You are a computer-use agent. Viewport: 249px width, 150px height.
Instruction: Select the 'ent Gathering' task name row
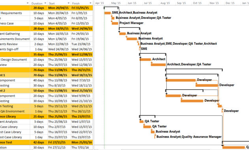[x=15, y=34]
